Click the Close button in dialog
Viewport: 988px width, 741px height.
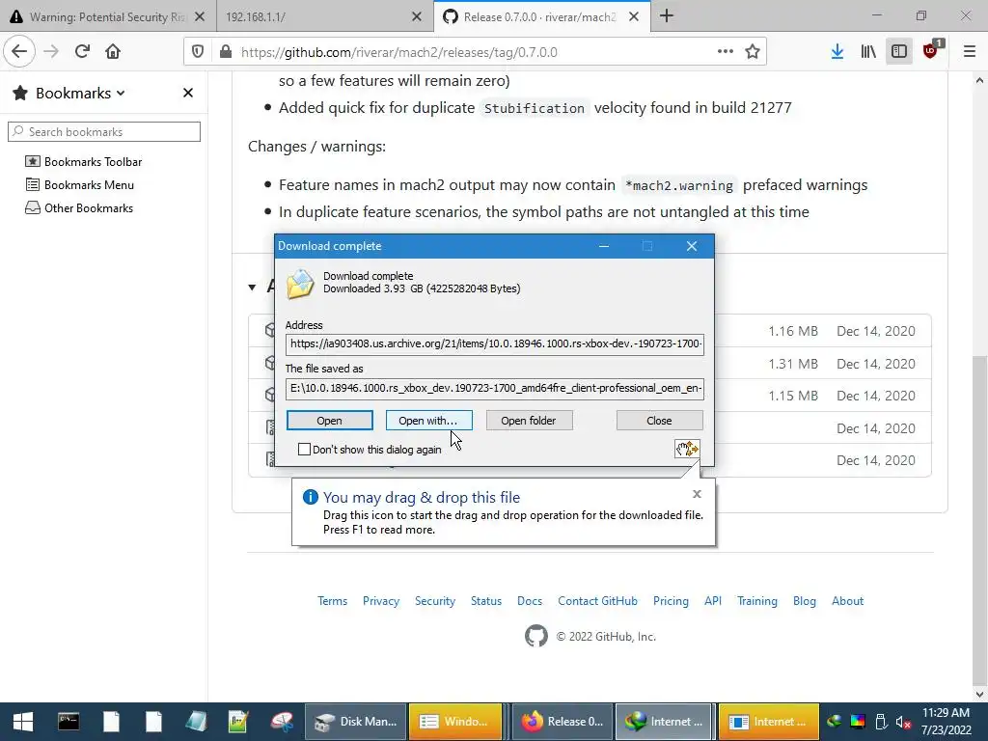pos(659,421)
